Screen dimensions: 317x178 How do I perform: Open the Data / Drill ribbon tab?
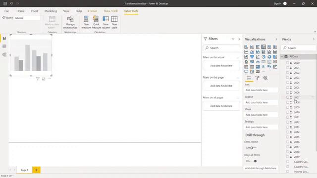click(x=110, y=11)
